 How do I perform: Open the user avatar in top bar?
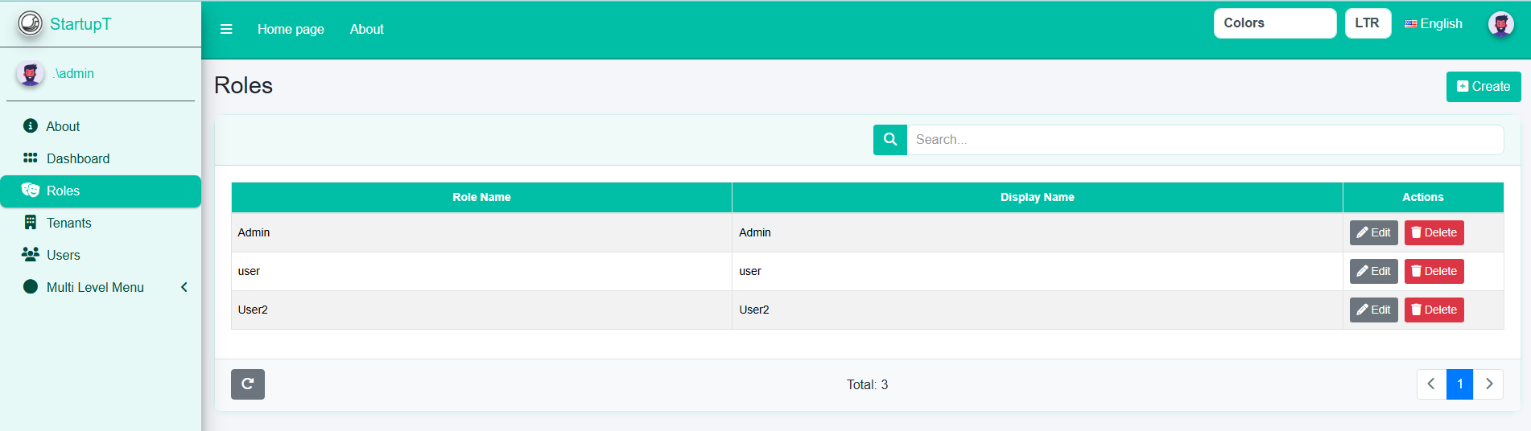pos(1500,24)
